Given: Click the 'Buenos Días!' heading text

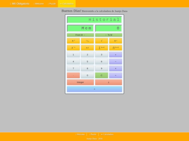Looking at the screenshot, I should tap(71, 11).
